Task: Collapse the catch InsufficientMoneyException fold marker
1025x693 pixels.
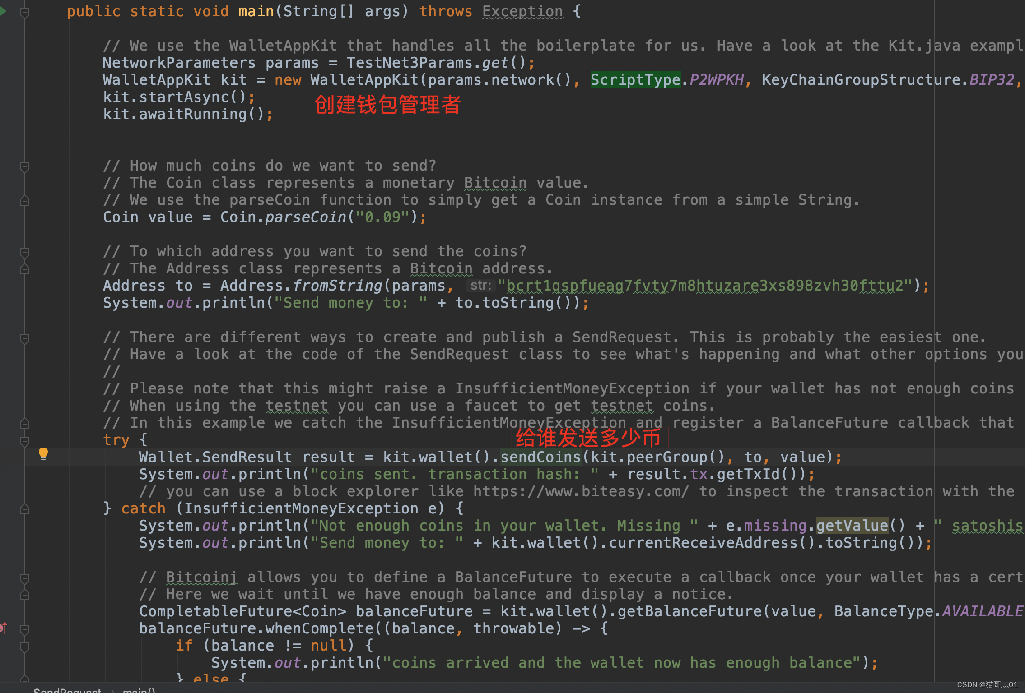Action: [25, 509]
